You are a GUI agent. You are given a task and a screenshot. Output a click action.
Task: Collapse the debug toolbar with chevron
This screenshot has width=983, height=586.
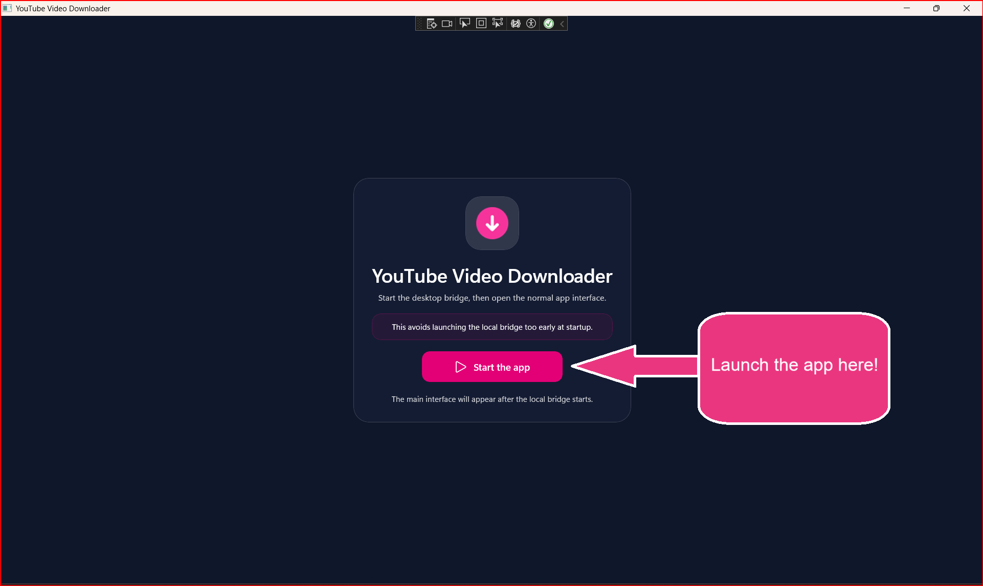pos(562,24)
